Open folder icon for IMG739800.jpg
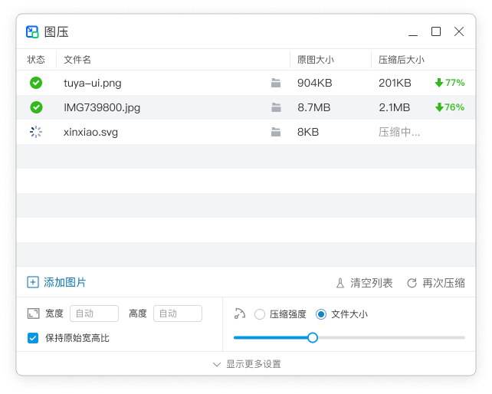 click(x=276, y=107)
